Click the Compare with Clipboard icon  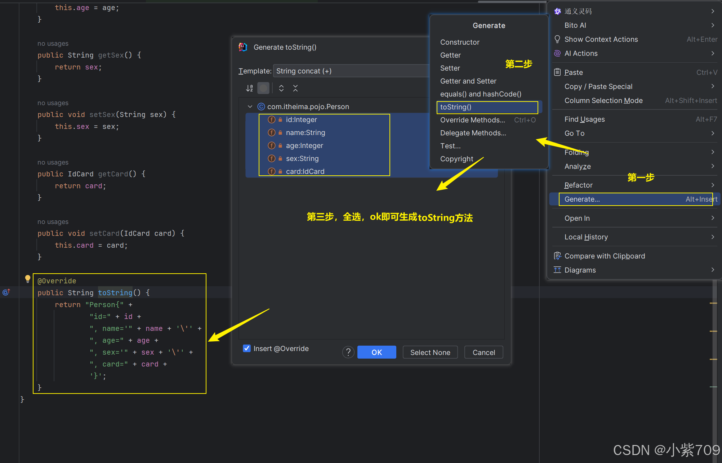[557, 256]
